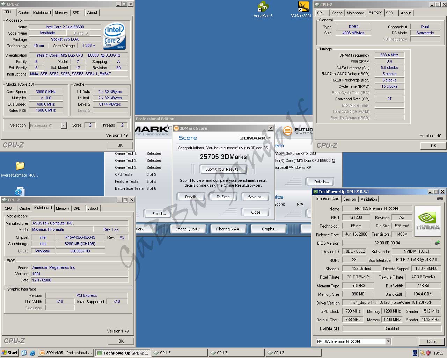Close the 3DMark Score dialog with X
This screenshot has width=447, height=358.
point(270,128)
